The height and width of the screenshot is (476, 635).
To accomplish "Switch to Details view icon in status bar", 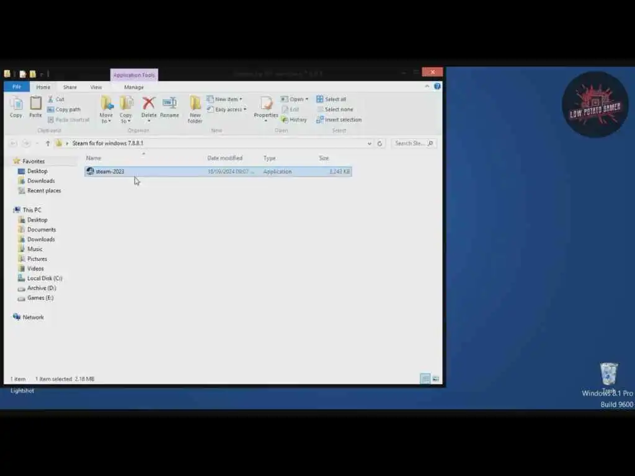I will [x=425, y=379].
